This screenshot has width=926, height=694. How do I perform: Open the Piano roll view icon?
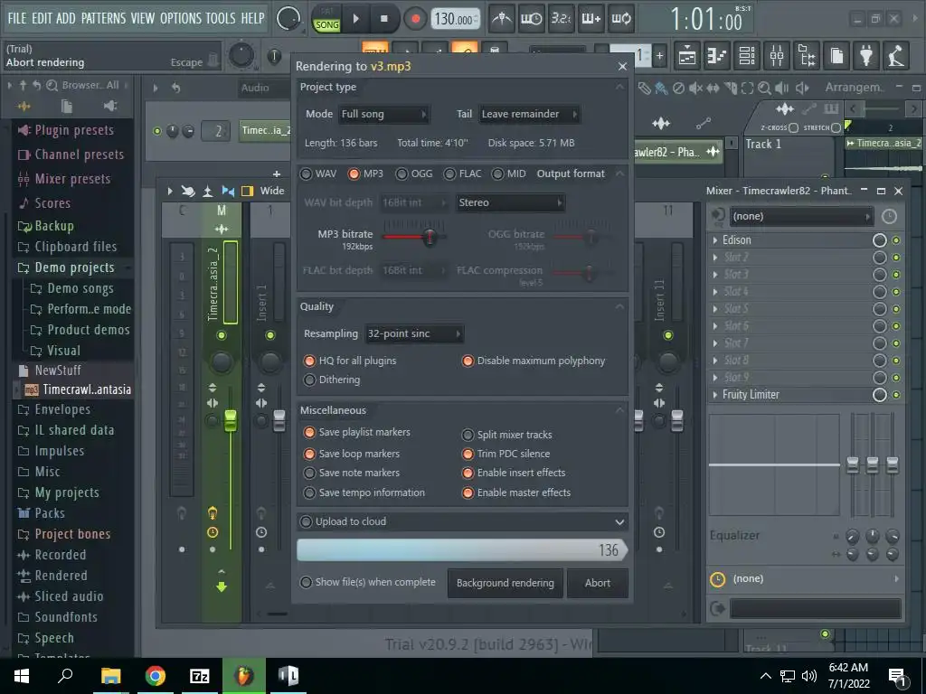716,55
